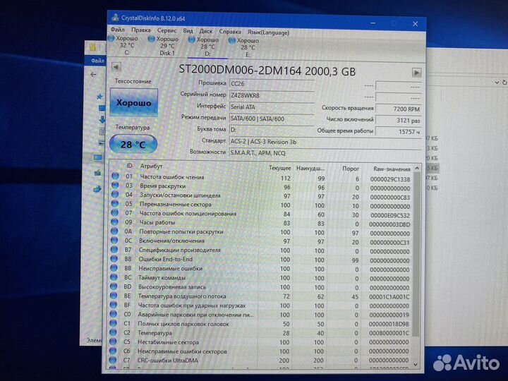Click status icon for attribute BB
This screenshot has height=381, width=508.
pos(114,267)
